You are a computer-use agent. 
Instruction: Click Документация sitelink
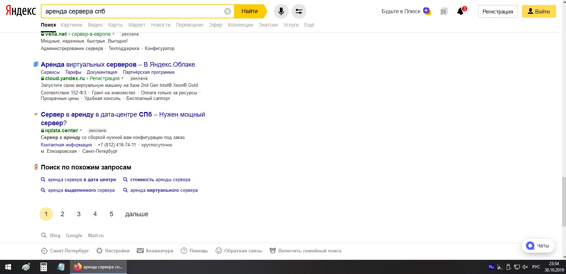(x=102, y=72)
